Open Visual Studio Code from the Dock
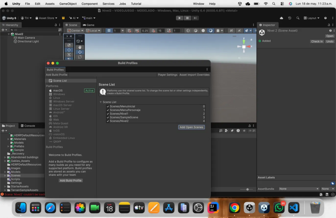The height and width of the screenshot is (218, 336). pyautogui.click(x=294, y=208)
